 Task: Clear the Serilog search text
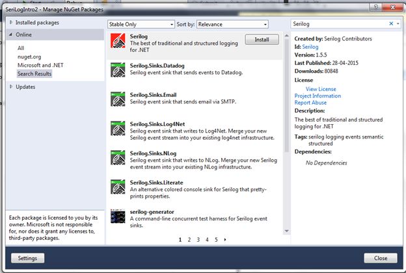(391, 24)
